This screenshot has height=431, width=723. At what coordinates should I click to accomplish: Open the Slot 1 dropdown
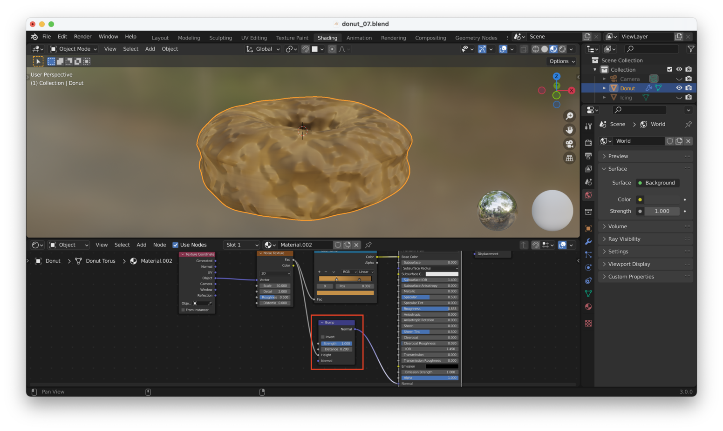pyautogui.click(x=242, y=245)
